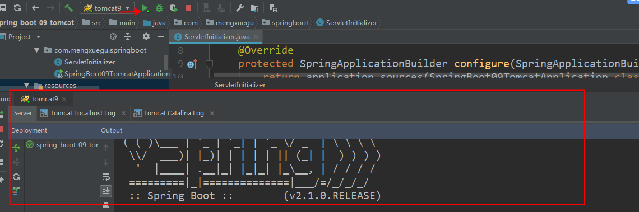Image resolution: width=639 pixels, height=212 pixels.
Task: Collapse all in the Project panel
Action: click(x=128, y=36)
